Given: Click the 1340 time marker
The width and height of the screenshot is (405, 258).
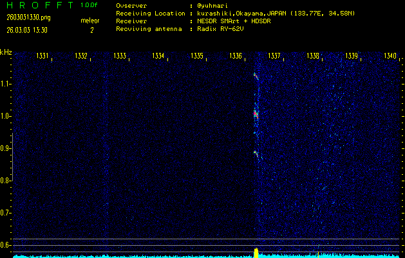Looking at the screenshot, I should [x=390, y=56].
